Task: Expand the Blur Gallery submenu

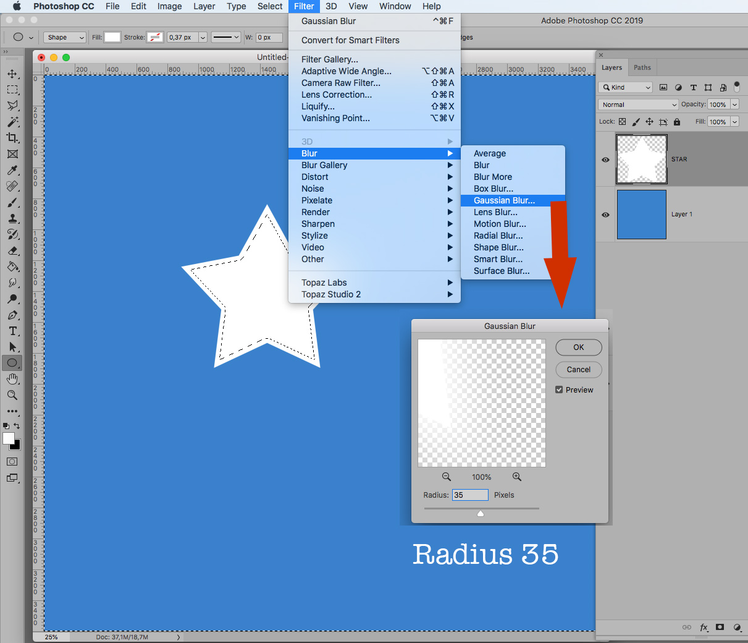Action: (x=375, y=165)
